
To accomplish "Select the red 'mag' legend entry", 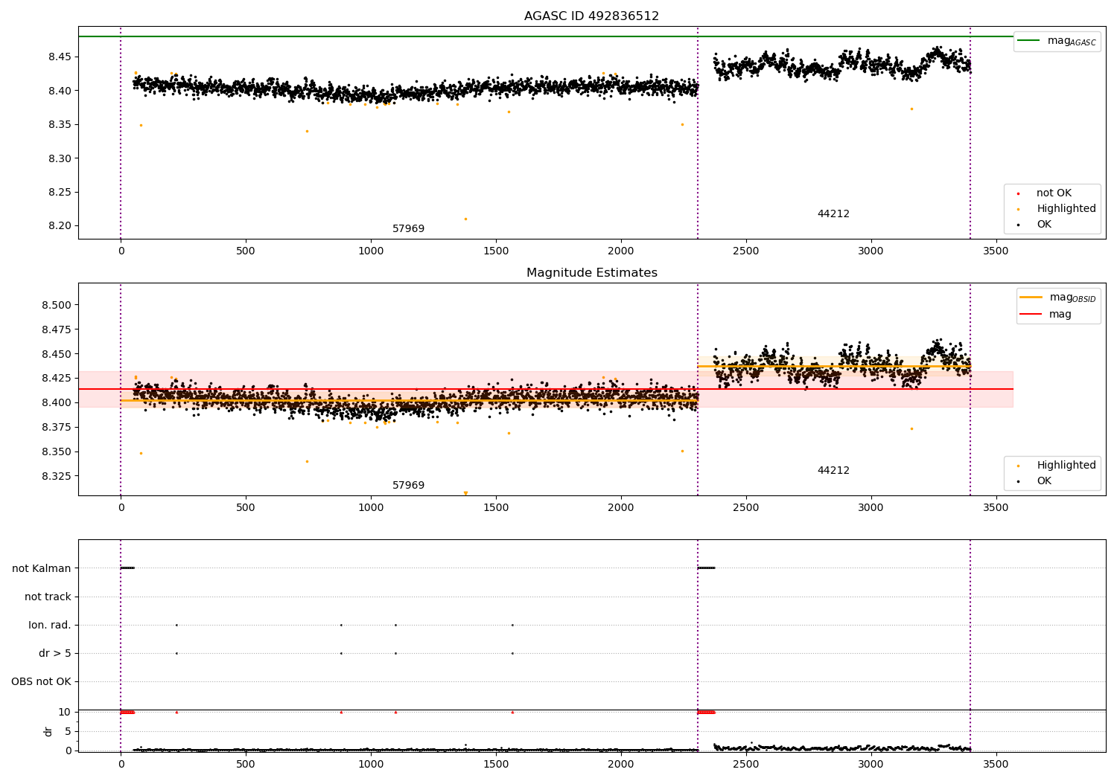I will tap(1046, 315).
